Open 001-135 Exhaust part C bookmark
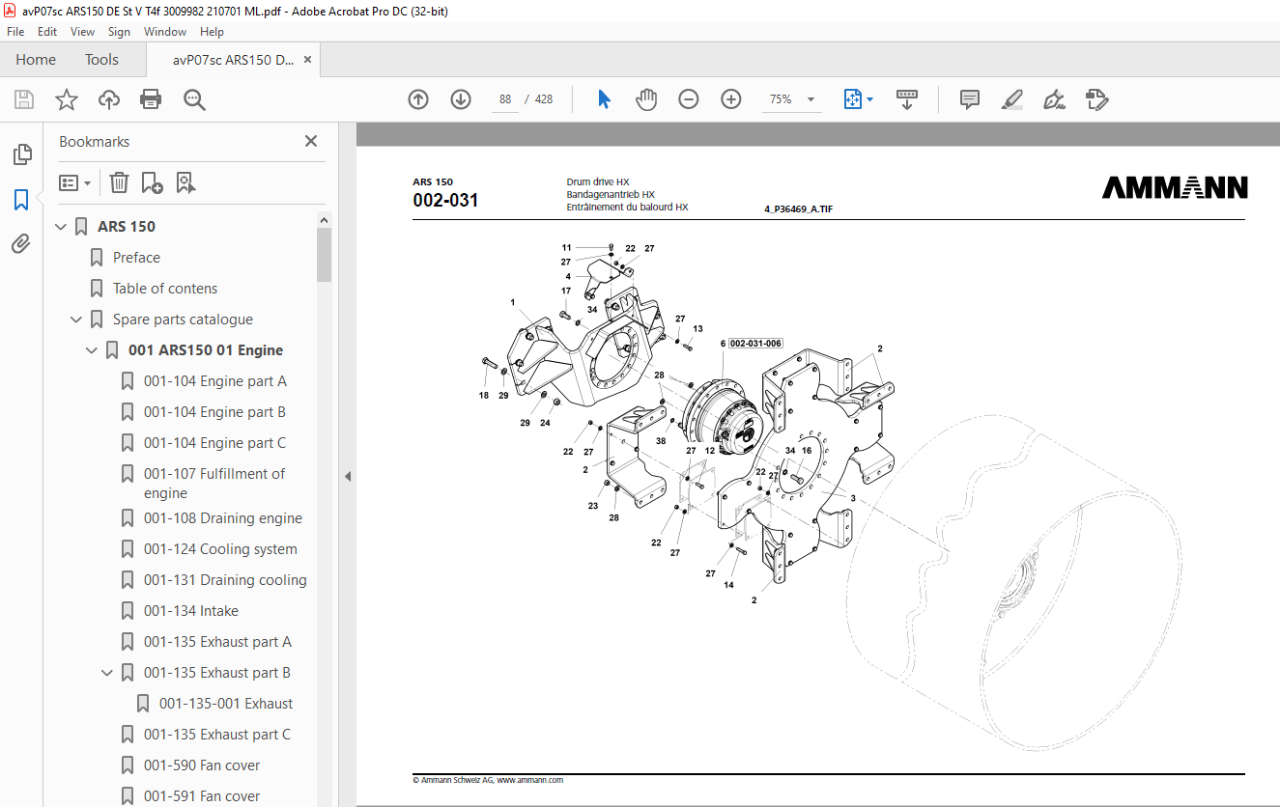 217,735
